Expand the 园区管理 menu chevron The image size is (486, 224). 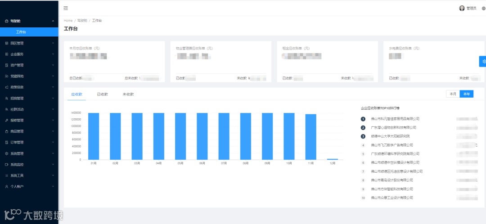point(53,43)
